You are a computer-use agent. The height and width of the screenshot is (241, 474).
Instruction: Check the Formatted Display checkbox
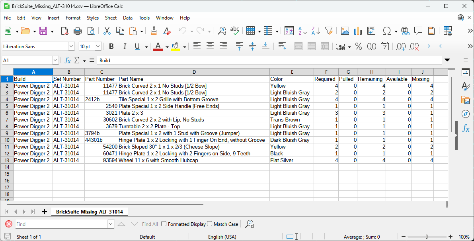click(164, 224)
